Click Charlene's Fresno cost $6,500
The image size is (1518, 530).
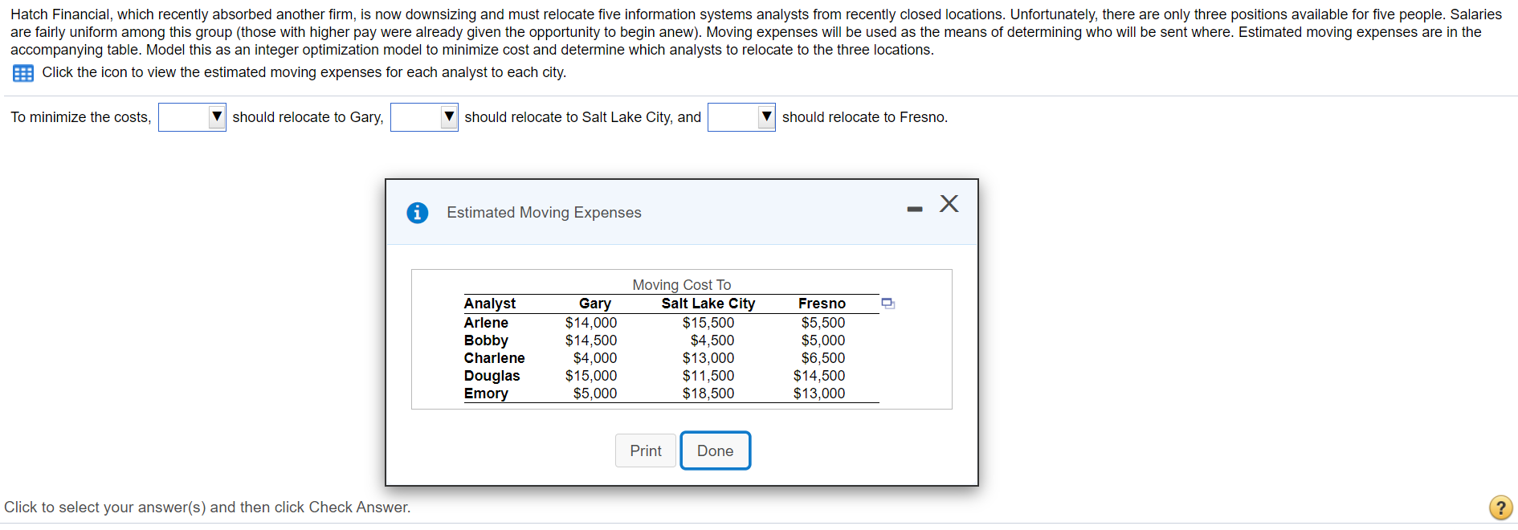click(x=823, y=358)
